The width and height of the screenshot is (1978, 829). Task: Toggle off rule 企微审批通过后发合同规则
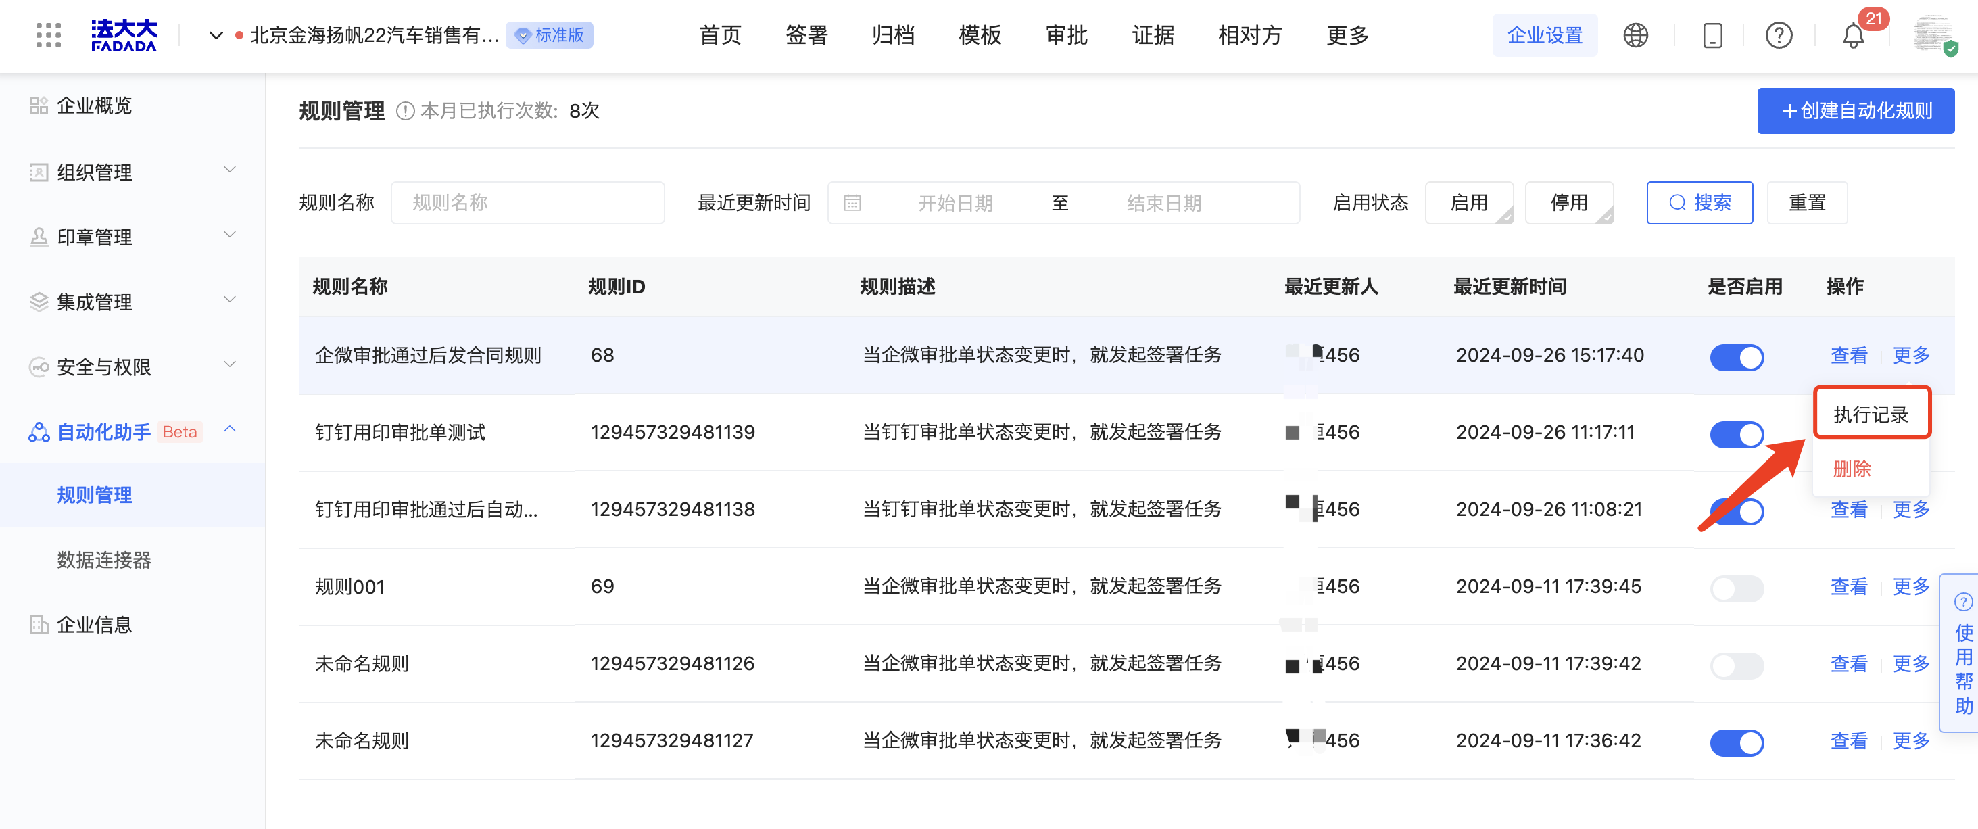[1737, 357]
